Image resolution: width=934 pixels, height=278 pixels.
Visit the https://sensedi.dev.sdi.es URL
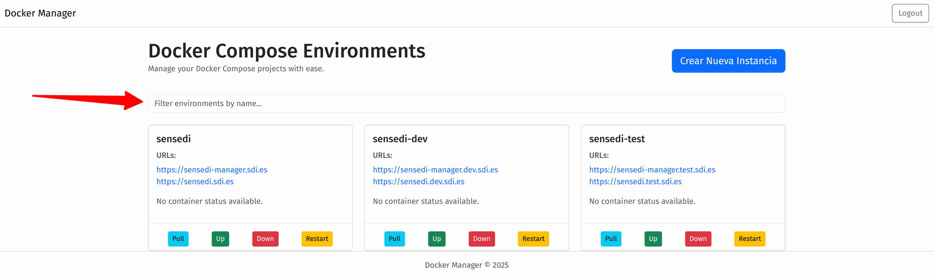pyautogui.click(x=418, y=181)
